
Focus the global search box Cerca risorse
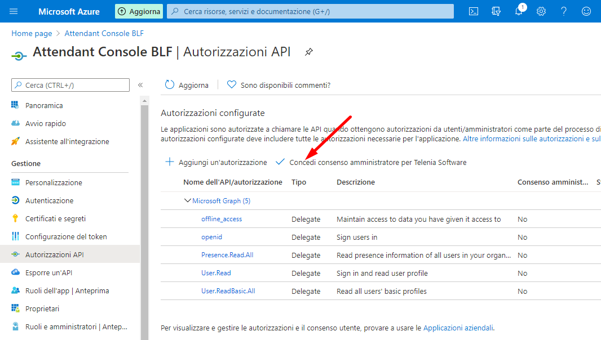[x=310, y=11]
